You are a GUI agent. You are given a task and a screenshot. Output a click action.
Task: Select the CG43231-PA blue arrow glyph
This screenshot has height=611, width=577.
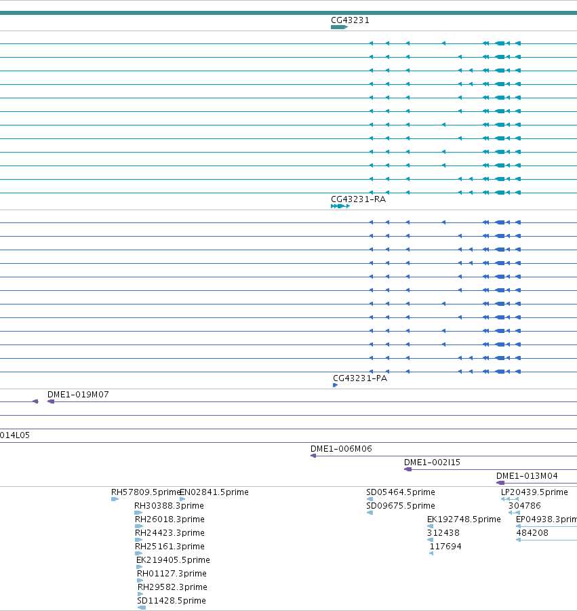pyautogui.click(x=335, y=385)
